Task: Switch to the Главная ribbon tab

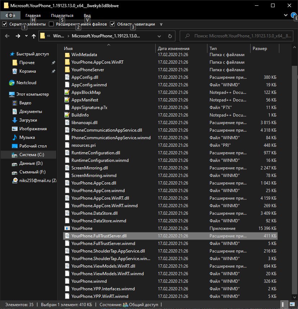Action: [x=33, y=15]
